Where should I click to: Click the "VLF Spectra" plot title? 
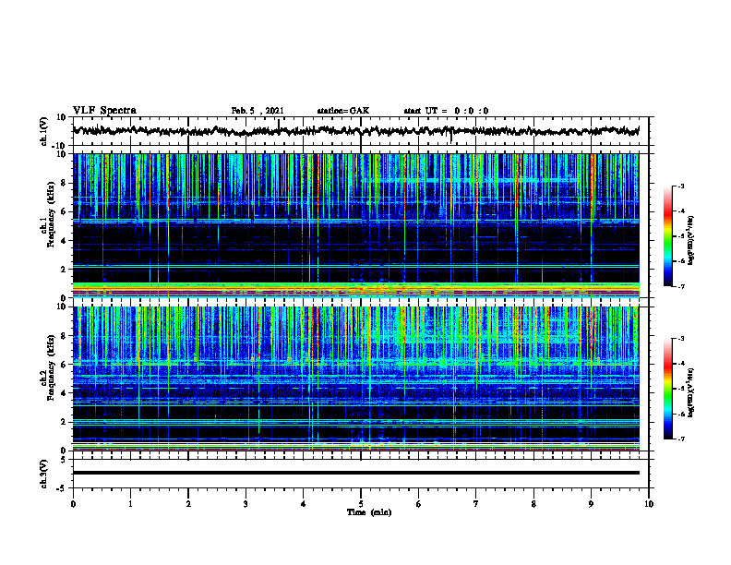104,111
